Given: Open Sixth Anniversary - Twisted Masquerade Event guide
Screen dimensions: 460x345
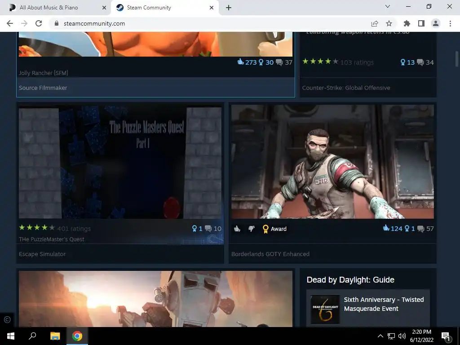Looking at the screenshot, I should pyautogui.click(x=384, y=304).
